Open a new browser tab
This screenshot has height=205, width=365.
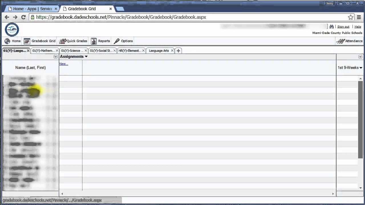[x=120, y=9]
